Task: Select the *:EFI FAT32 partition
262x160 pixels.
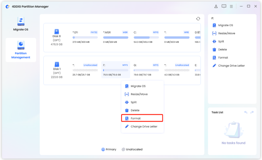Action: [85, 37]
